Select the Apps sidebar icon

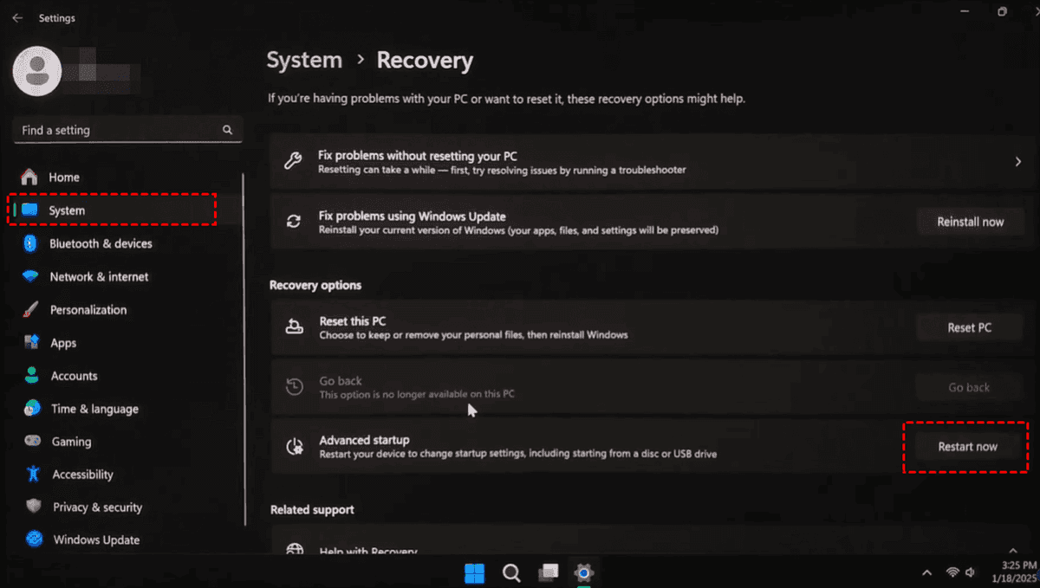pos(34,342)
